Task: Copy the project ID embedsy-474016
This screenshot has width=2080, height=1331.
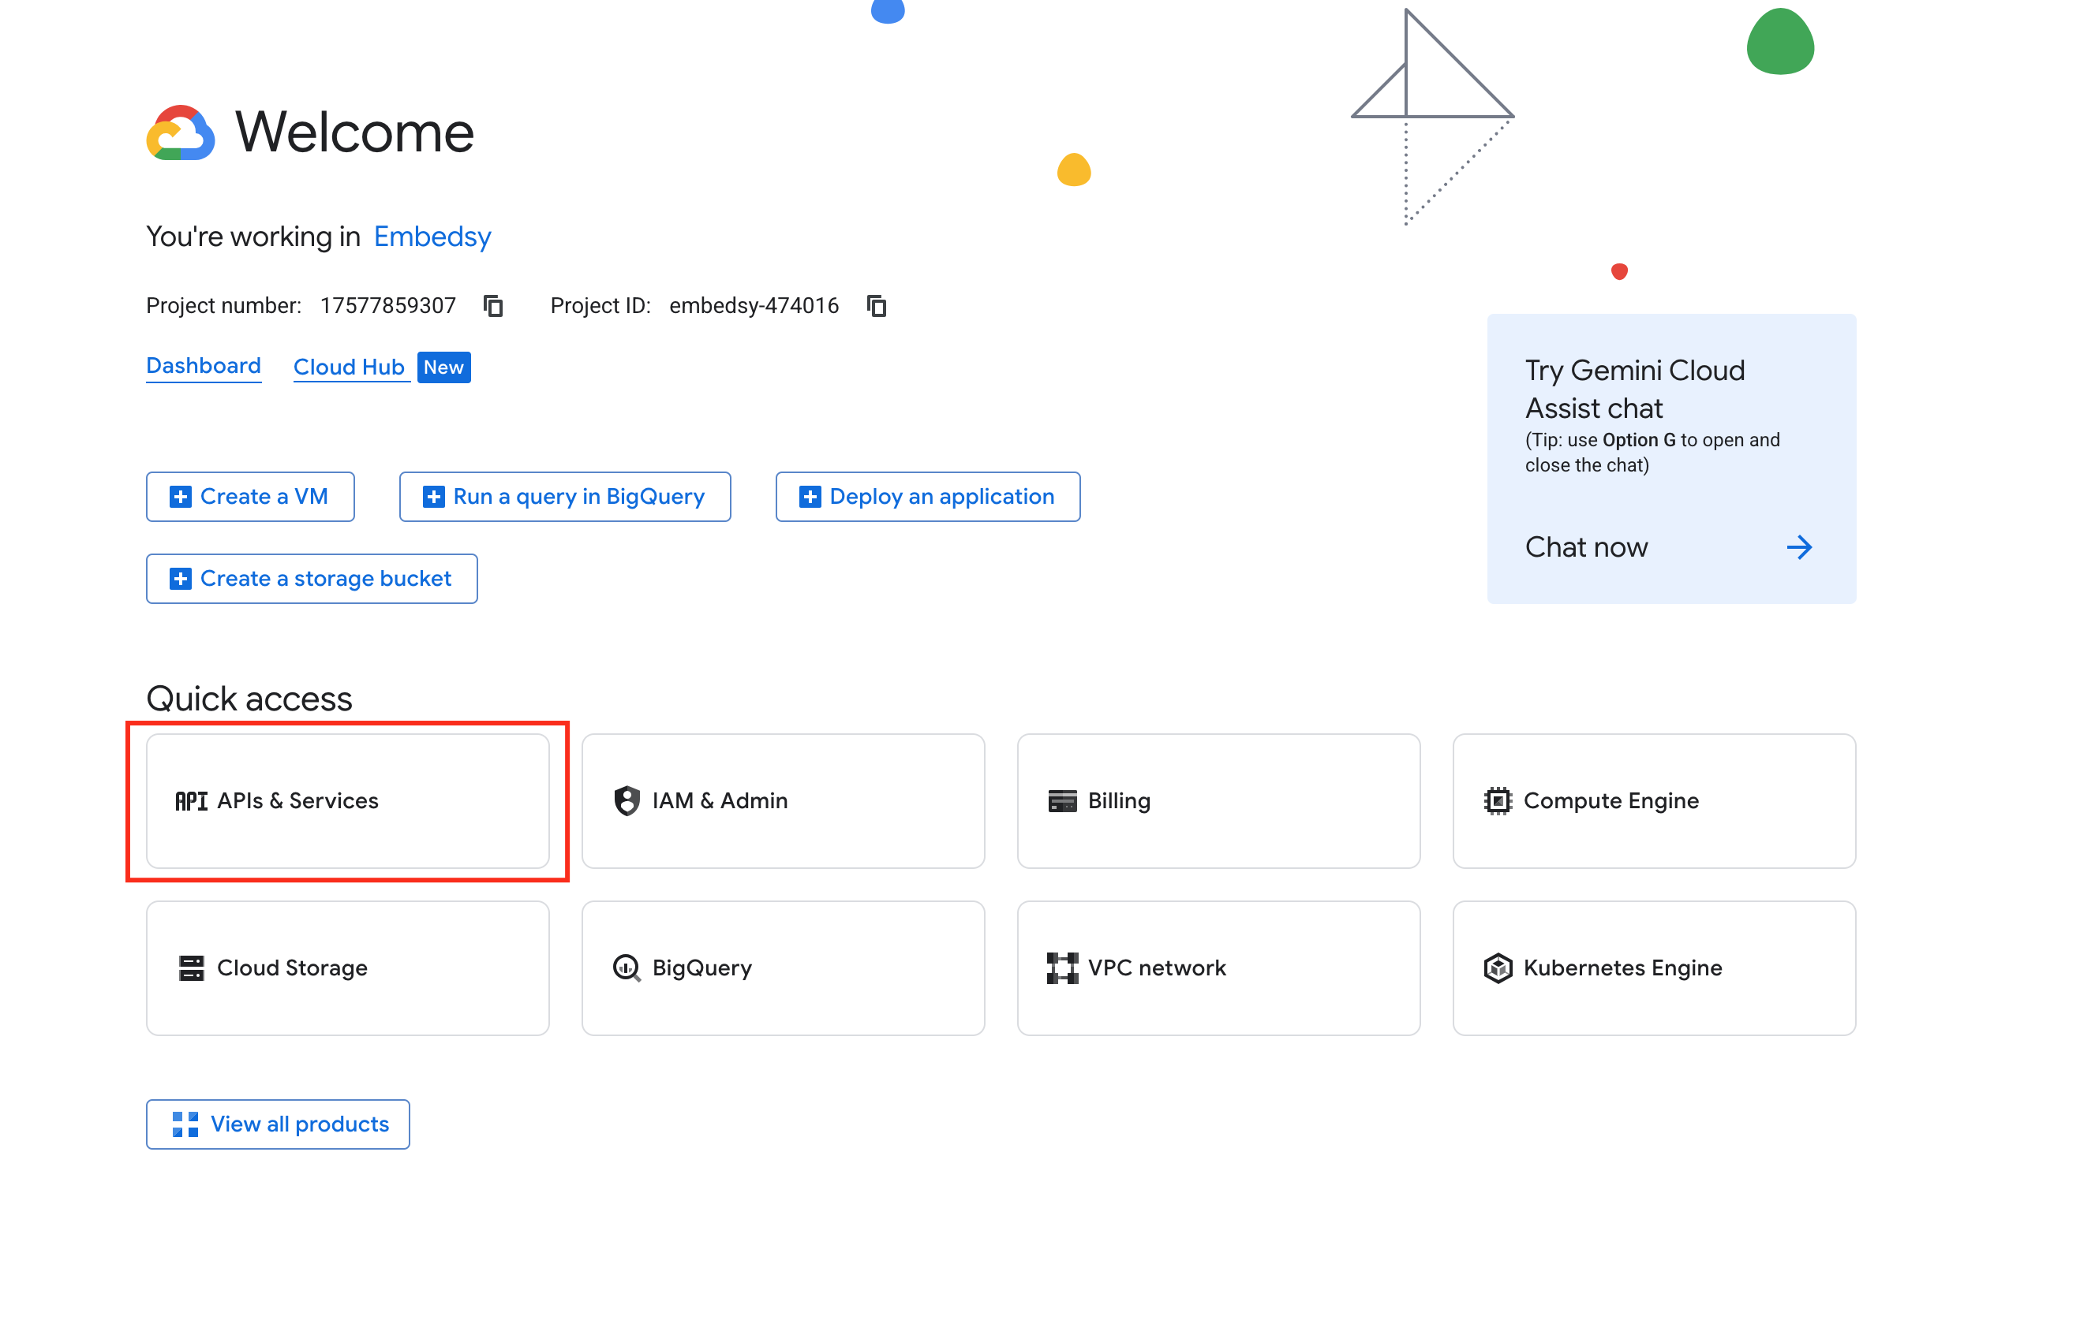Action: coord(876,305)
